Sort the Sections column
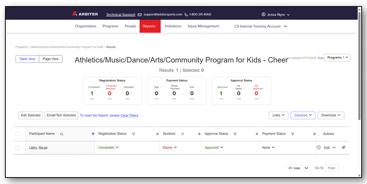Image resolution: width=367 pixels, height=184 pixels. tap(199, 134)
